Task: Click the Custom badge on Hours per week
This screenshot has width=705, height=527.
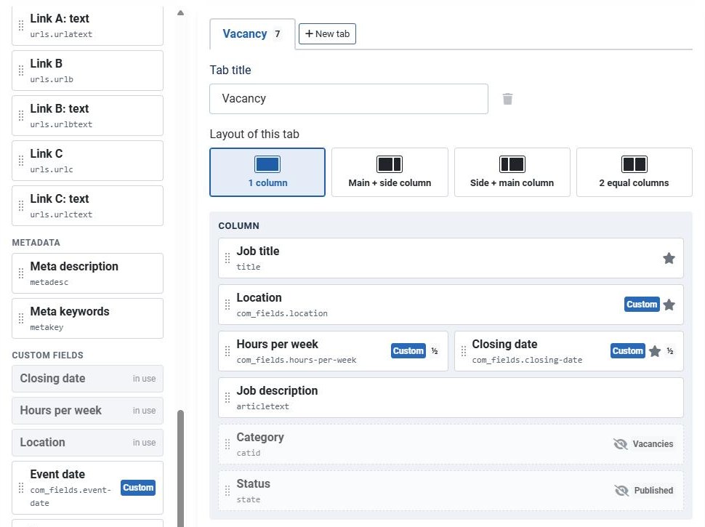Action: click(x=408, y=351)
